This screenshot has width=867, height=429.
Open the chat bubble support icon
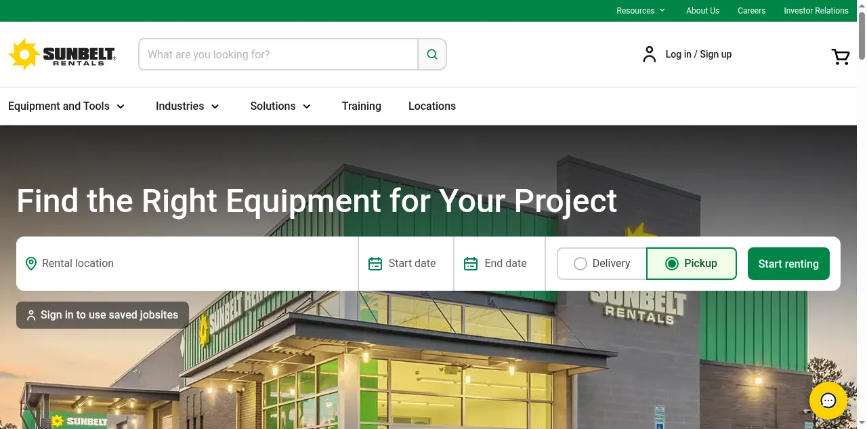tap(828, 401)
